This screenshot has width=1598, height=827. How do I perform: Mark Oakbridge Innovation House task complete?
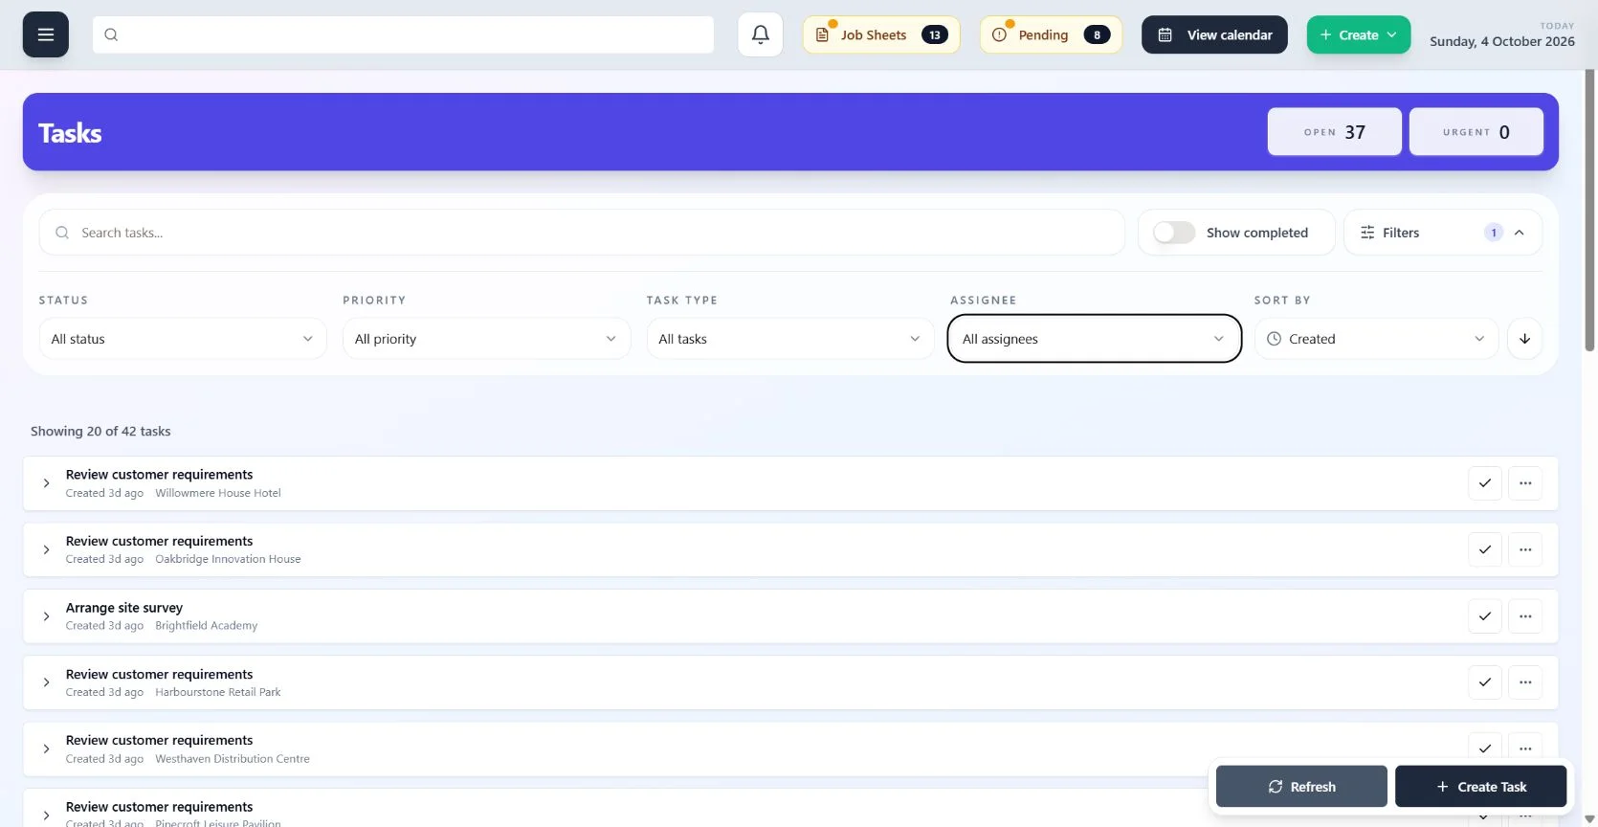1485,549
